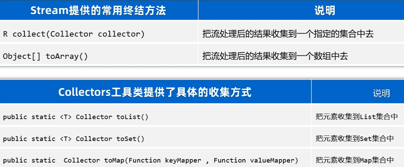The width and height of the screenshot is (404, 167).
Task: Click the description '把流处理后的结果收集到一个数组中去'
Action: [275, 56]
